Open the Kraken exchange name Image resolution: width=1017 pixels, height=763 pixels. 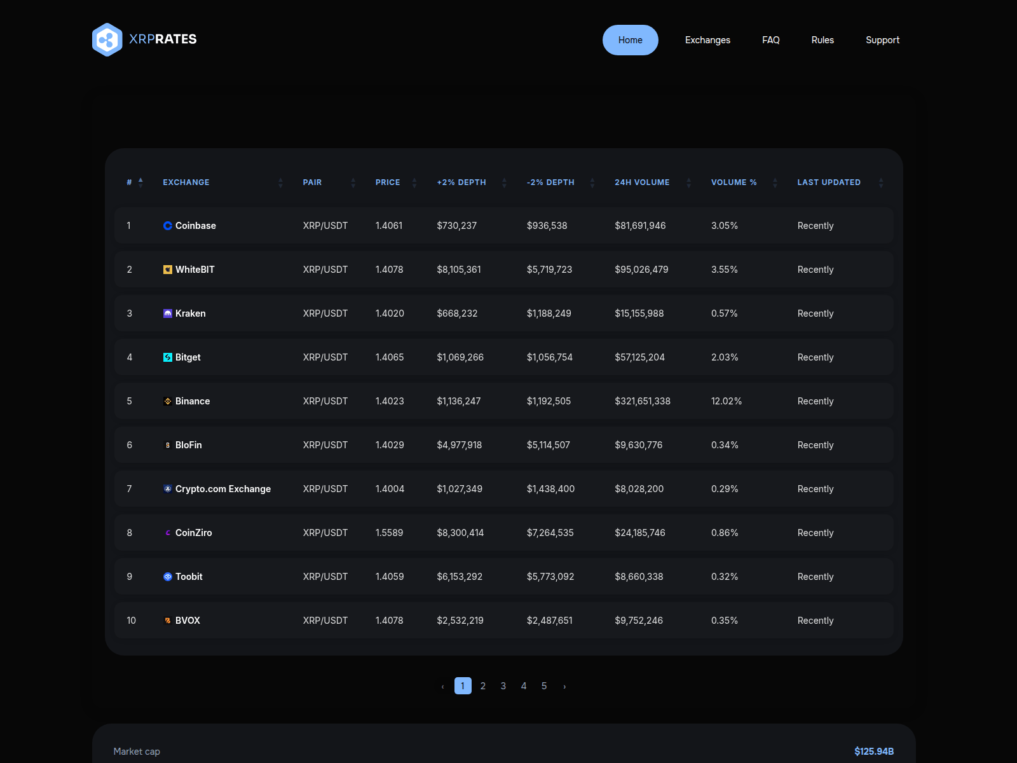point(191,313)
